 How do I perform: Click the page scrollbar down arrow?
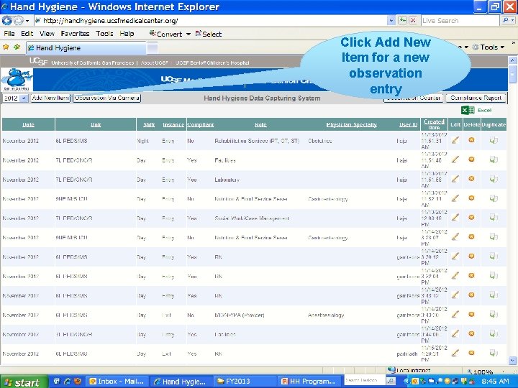(x=512, y=360)
